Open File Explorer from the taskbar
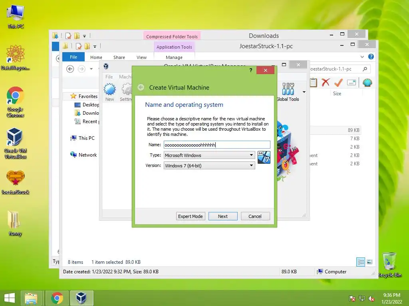 pyautogui.click(x=31, y=298)
